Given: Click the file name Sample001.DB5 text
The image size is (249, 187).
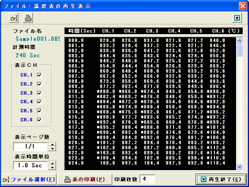Looking at the screenshot, I should [x=38, y=38].
